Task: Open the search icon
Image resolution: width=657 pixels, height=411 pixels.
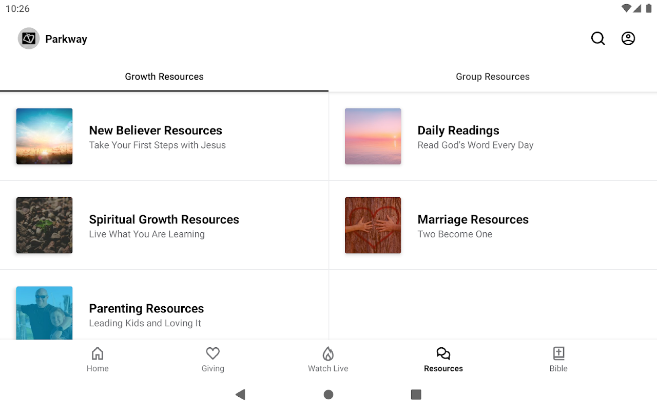Action: [598, 39]
